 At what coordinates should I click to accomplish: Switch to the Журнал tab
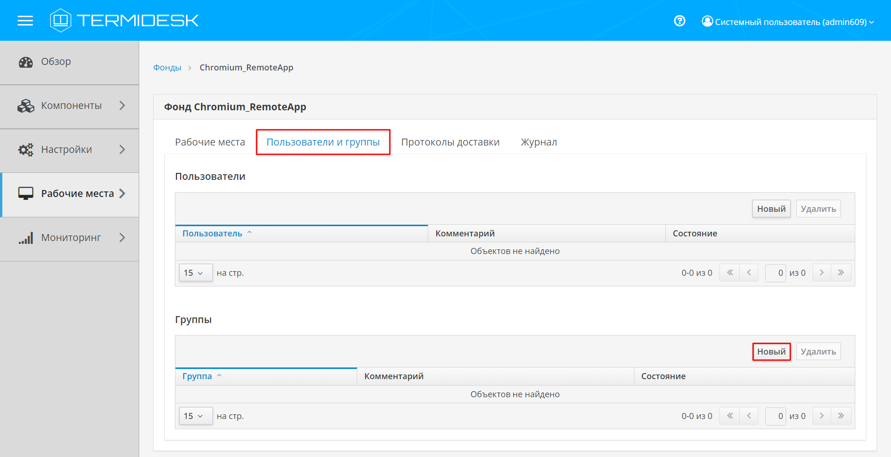(x=538, y=142)
